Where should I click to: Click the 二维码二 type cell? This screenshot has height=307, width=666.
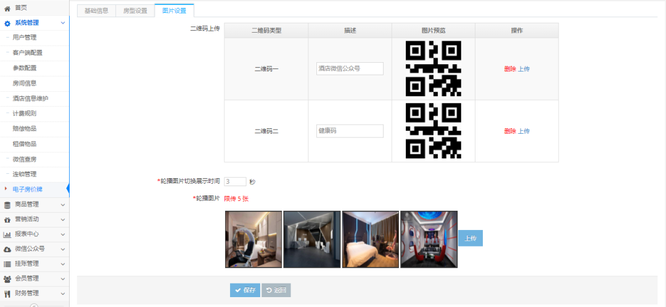point(266,131)
